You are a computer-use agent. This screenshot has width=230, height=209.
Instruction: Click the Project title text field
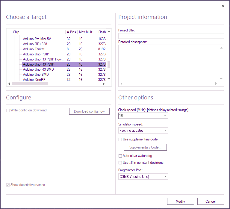[x=171, y=36]
